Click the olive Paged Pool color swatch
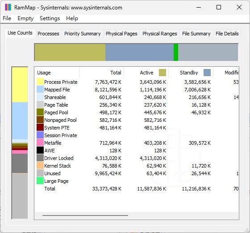250x233 pixels. (40, 112)
